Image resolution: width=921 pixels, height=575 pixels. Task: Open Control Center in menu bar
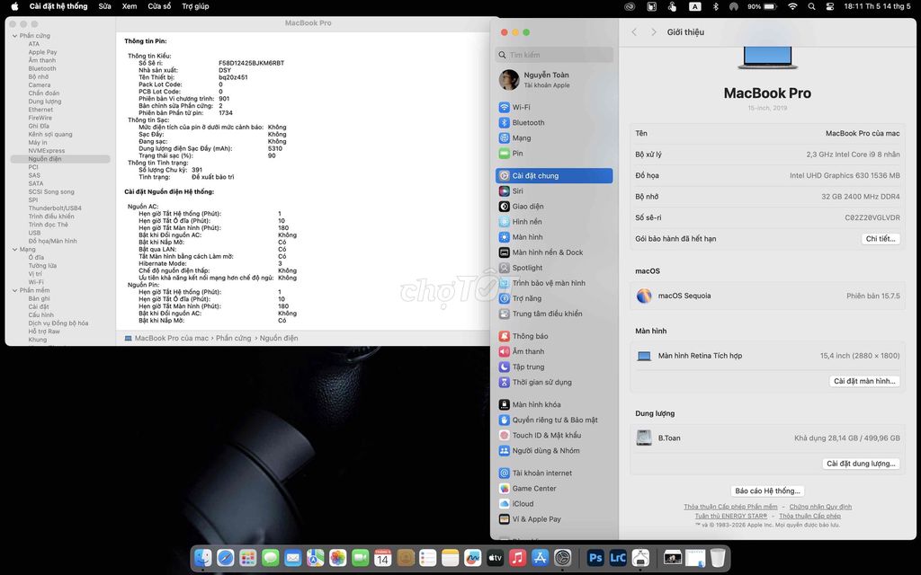click(x=830, y=6)
